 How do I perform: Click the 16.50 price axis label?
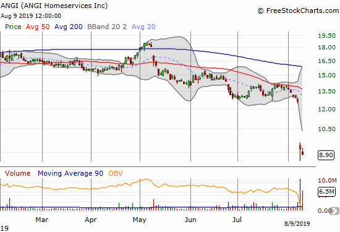[x=326, y=61]
